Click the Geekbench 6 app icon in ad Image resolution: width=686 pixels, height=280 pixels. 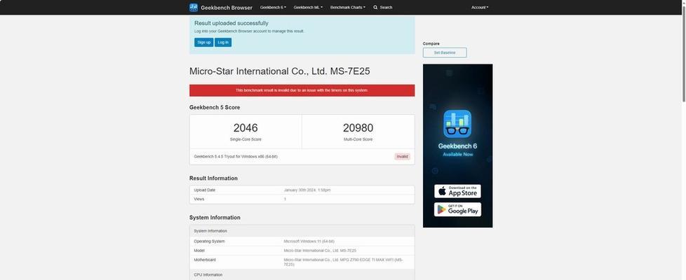click(457, 124)
